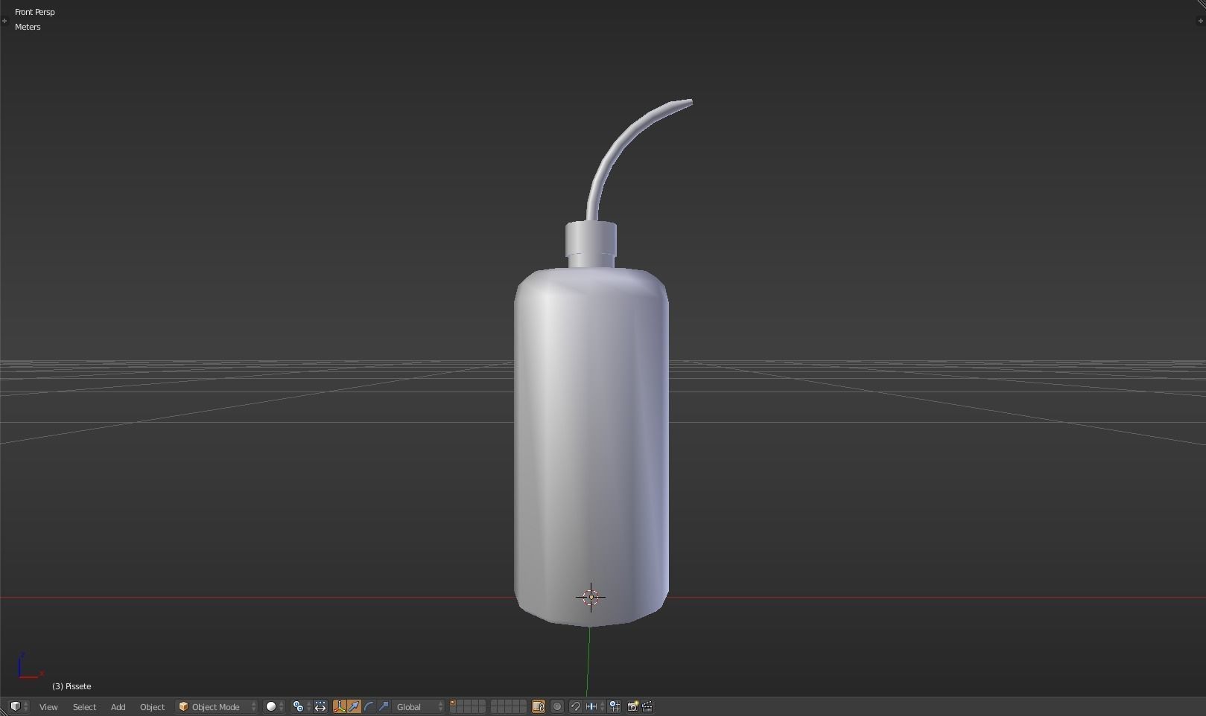
Task: Select scene layer 6 button
Action: tap(494, 703)
